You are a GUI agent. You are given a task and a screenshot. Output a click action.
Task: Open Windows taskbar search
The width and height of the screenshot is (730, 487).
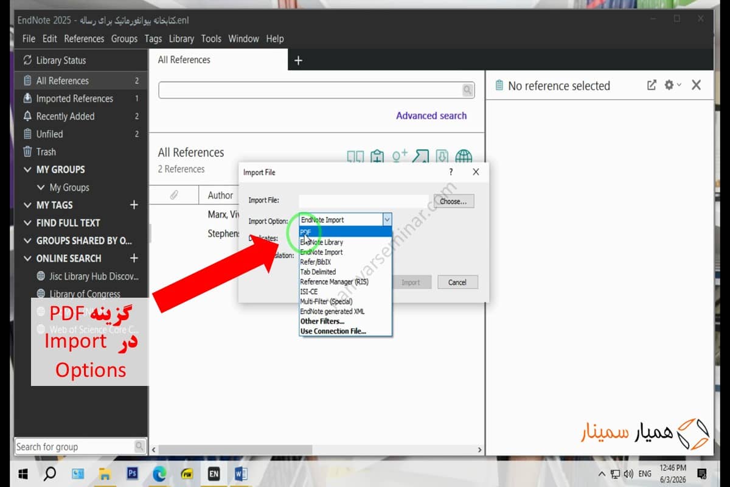pos(50,474)
